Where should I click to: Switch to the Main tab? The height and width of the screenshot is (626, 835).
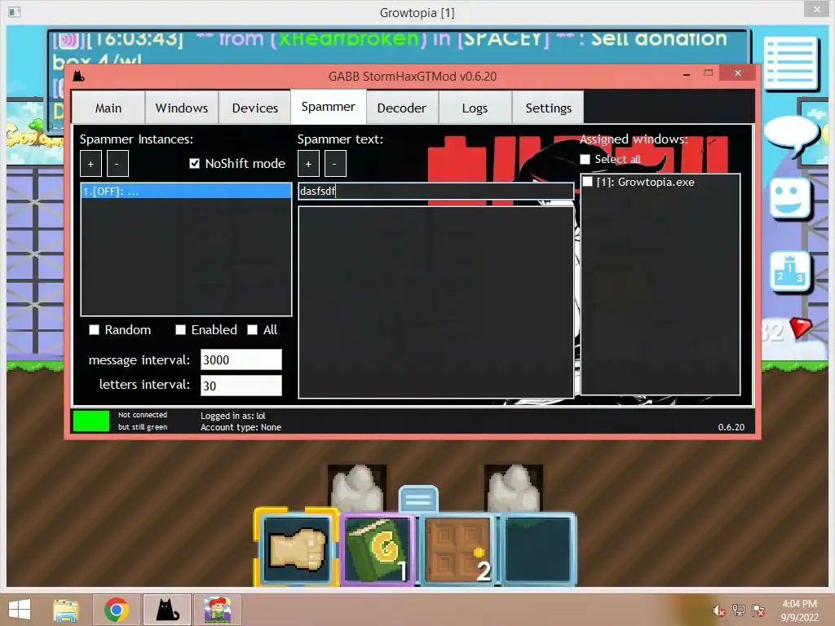tap(108, 108)
